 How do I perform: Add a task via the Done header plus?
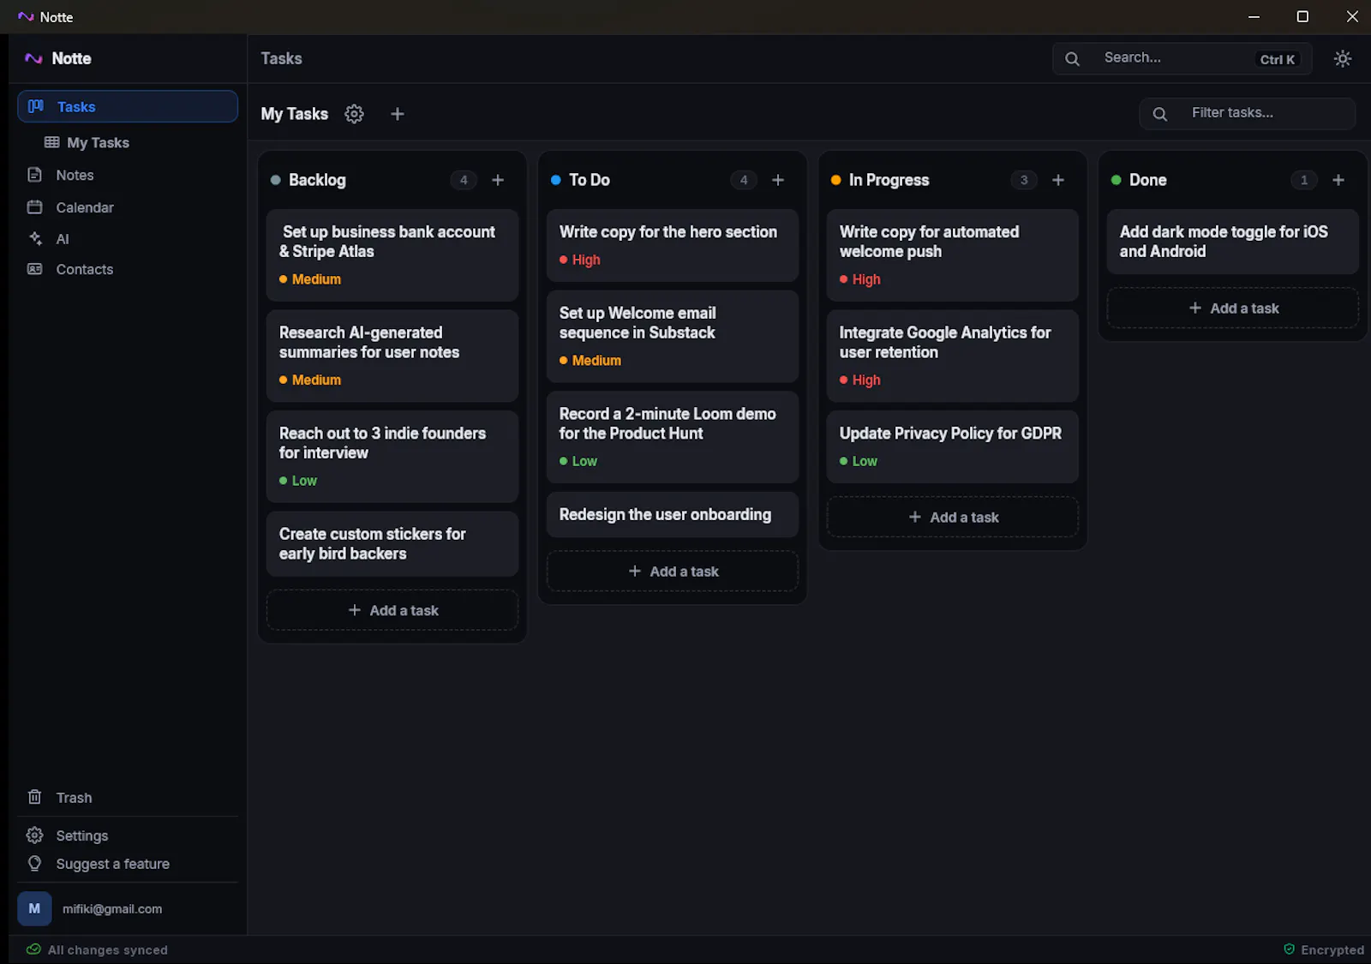(x=1338, y=180)
